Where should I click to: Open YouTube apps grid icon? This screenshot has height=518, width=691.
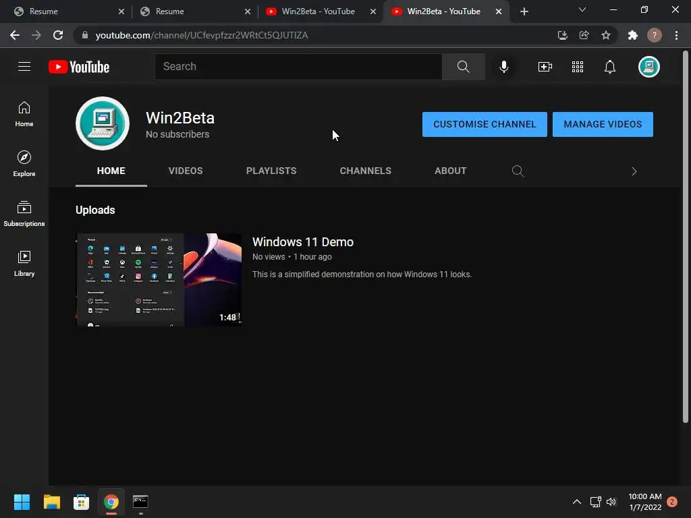(x=578, y=67)
